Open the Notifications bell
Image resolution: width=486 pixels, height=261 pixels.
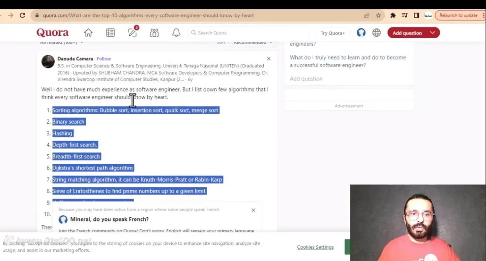176,33
